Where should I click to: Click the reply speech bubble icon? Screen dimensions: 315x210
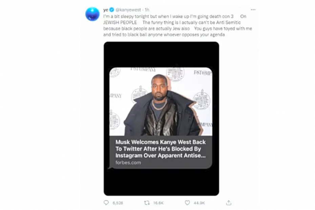coord(106,203)
